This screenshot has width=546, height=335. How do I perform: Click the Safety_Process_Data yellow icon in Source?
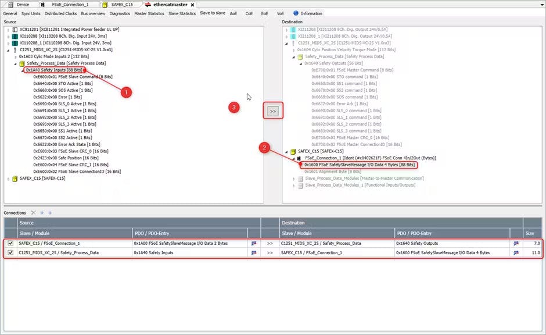tap(22, 63)
